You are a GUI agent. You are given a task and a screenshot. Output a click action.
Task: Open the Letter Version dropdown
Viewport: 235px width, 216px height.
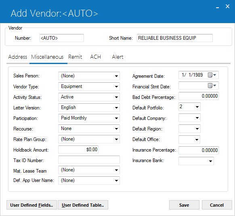pos(89,107)
